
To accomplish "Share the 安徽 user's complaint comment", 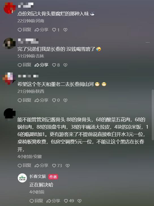I will (42, 165).
